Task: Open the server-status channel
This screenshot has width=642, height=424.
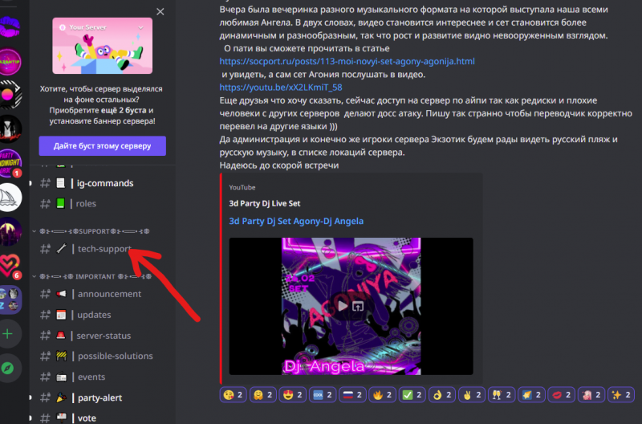Action: [x=103, y=336]
